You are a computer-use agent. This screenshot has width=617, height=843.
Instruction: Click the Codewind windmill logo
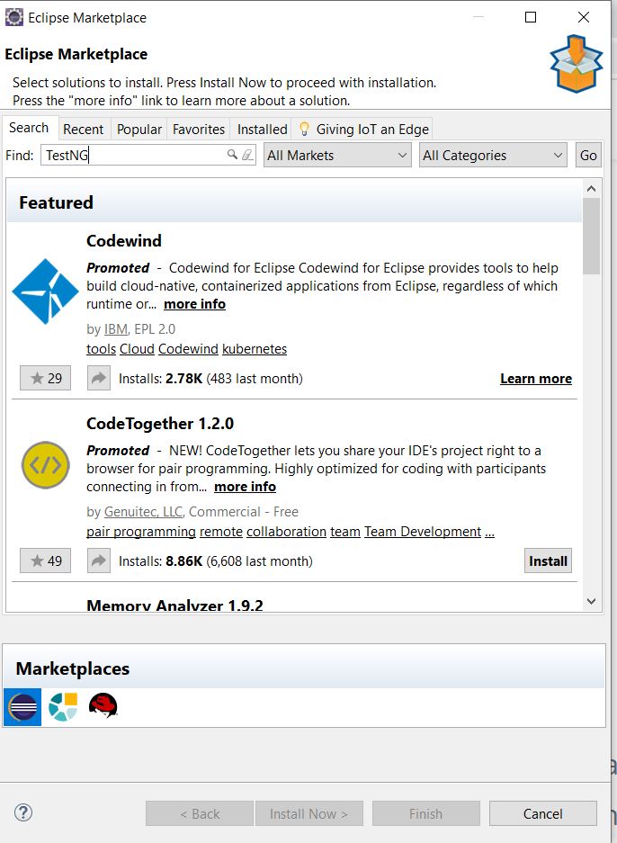[x=45, y=291]
